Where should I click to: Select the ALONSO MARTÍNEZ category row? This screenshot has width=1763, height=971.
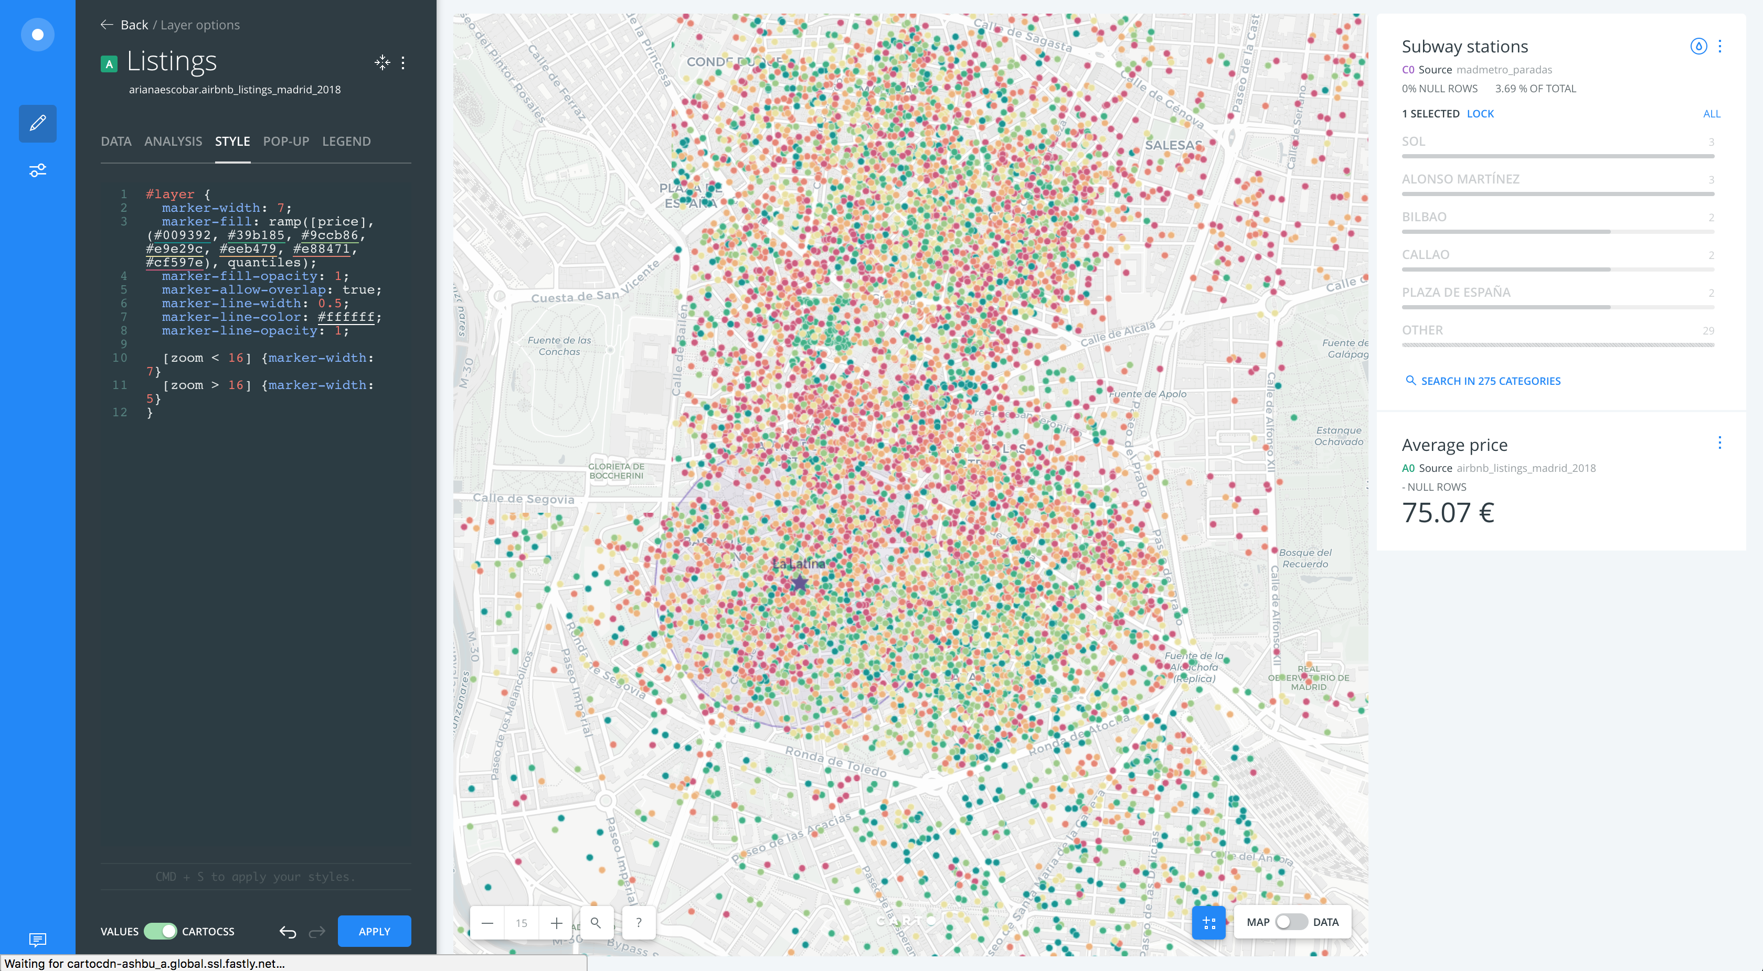(x=1558, y=184)
